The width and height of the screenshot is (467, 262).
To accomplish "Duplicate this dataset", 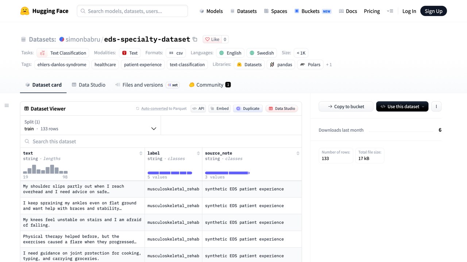I will coord(248,108).
